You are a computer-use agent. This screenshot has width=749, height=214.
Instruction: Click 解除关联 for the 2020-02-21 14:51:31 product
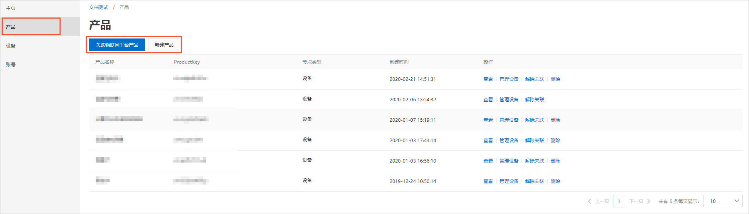click(535, 79)
